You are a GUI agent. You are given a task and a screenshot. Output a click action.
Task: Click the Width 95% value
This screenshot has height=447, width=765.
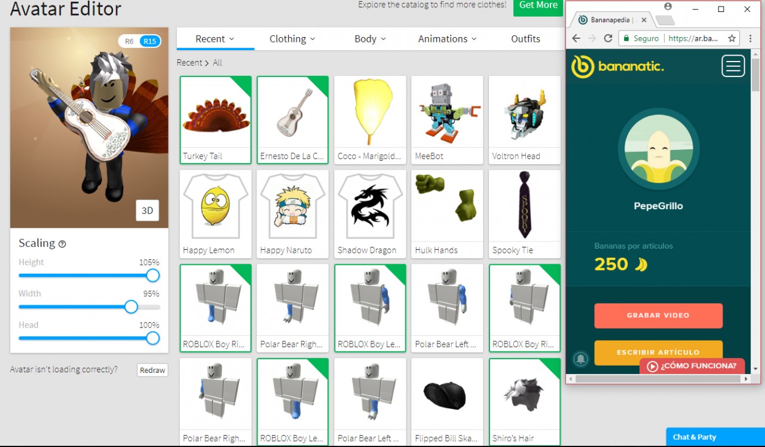(152, 294)
